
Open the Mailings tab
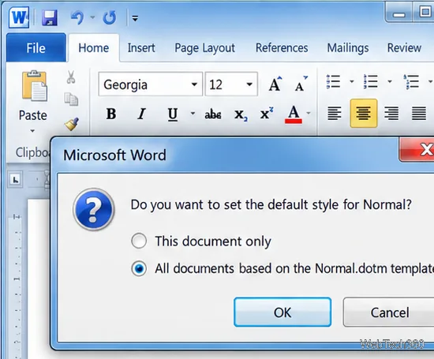pos(348,48)
